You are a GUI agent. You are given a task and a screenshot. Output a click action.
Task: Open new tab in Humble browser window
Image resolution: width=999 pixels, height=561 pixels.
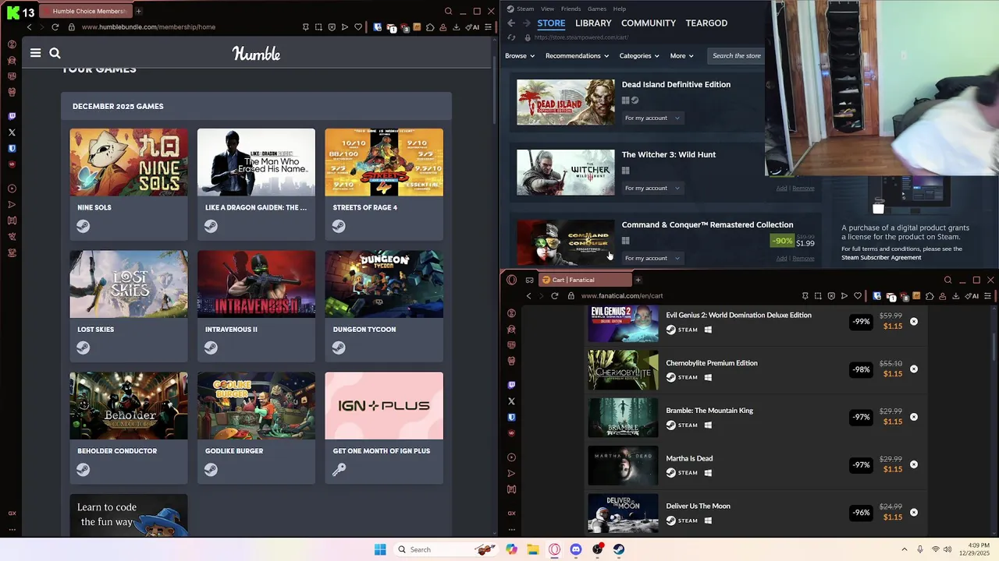tap(138, 11)
